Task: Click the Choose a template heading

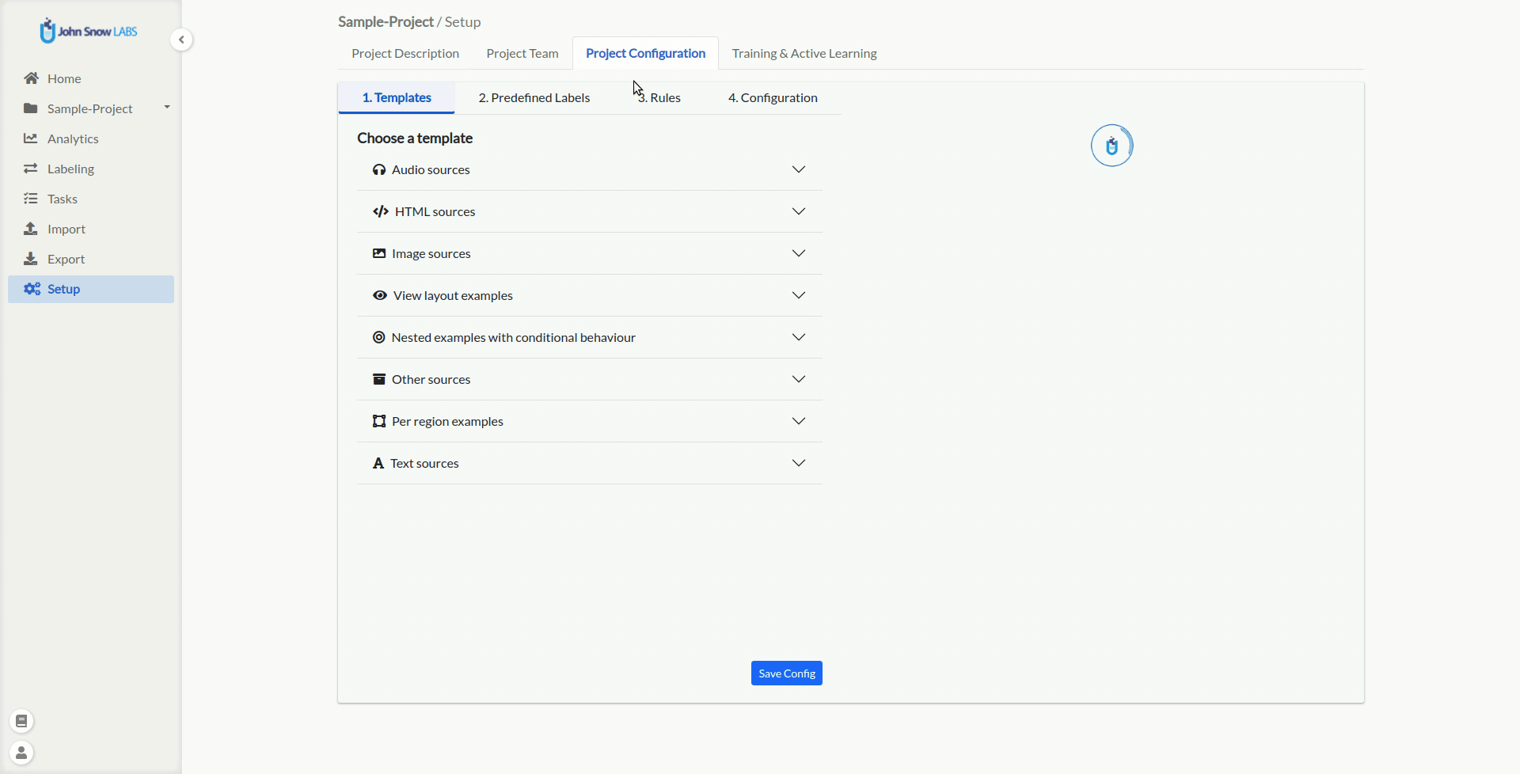Action: 415,138
